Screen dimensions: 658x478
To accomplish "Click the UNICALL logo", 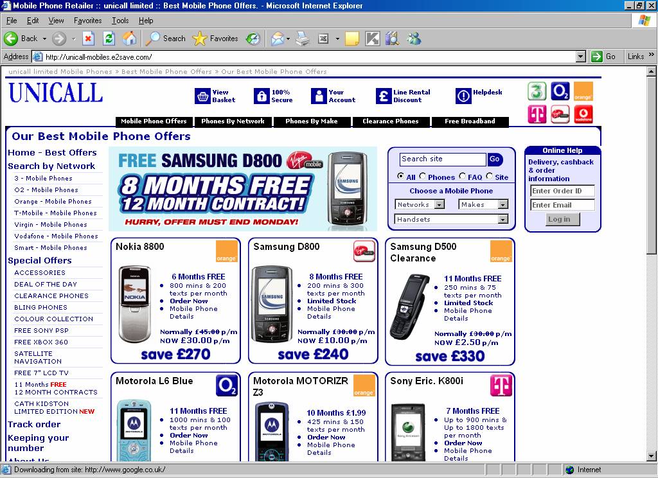I will tap(55, 93).
